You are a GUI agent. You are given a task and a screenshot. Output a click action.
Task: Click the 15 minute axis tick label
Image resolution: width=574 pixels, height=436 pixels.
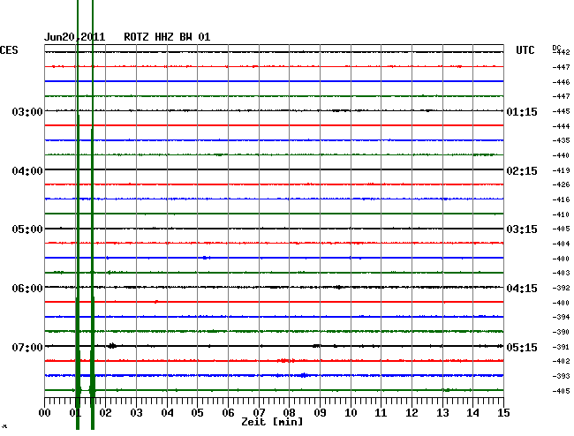tap(503, 413)
